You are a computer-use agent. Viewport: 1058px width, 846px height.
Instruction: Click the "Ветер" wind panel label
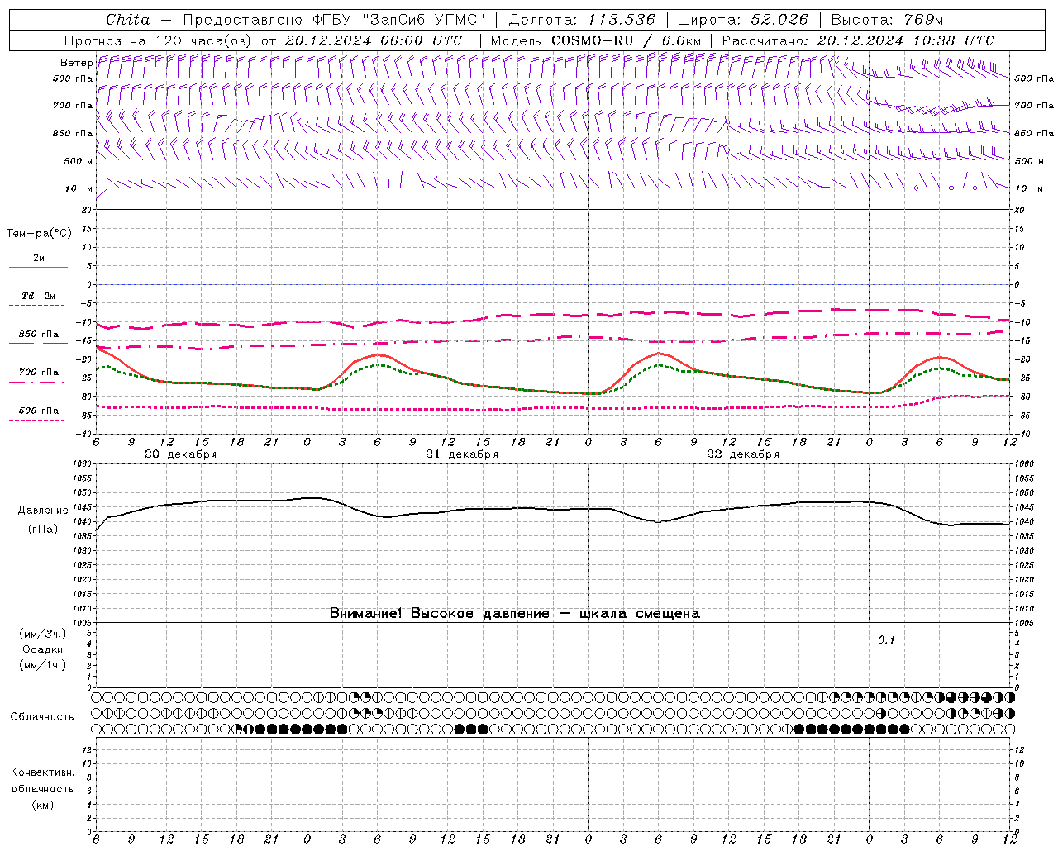tap(76, 63)
